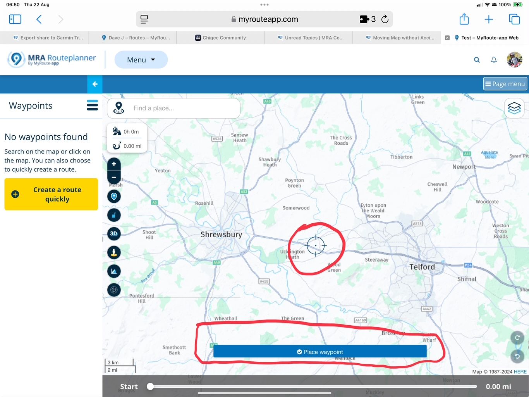529x397 pixels.
Task: Switch to Moving Map without Acci tab
Action: pyautogui.click(x=397, y=38)
